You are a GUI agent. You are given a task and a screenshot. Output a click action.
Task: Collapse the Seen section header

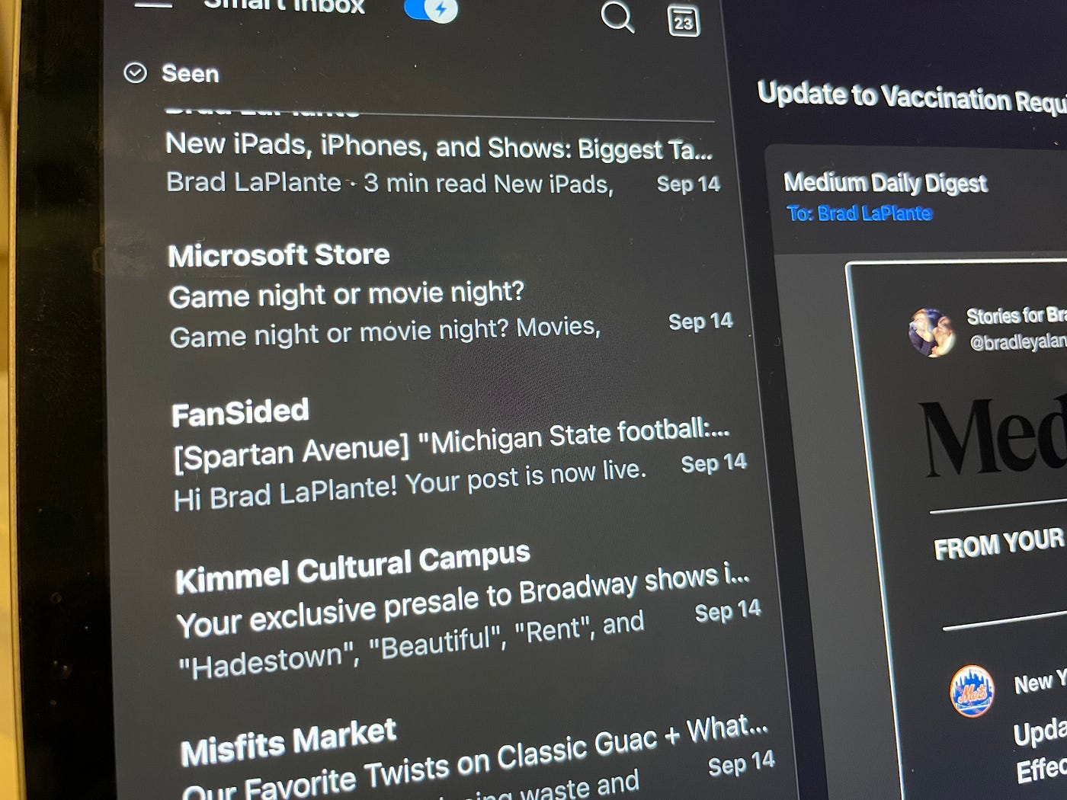191,73
